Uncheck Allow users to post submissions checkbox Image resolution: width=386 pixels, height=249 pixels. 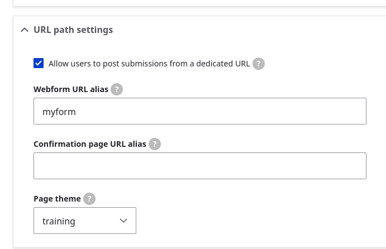[39, 63]
